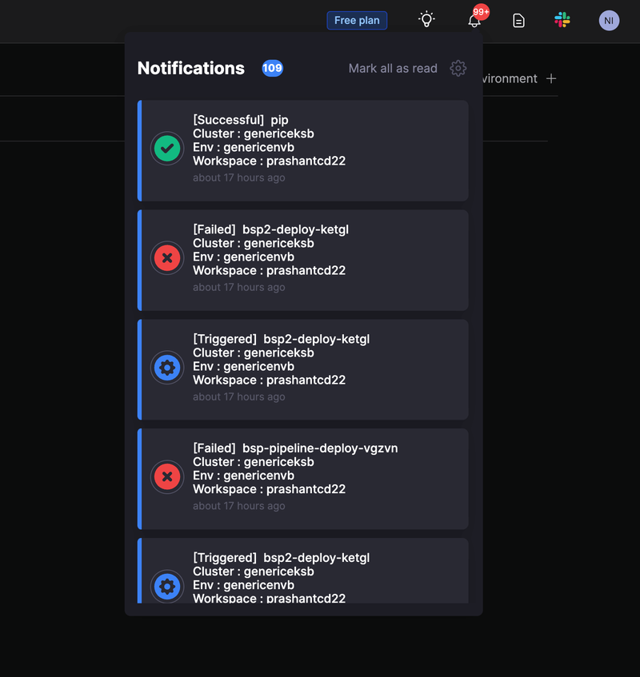Click the Notifications panel heading

[191, 69]
